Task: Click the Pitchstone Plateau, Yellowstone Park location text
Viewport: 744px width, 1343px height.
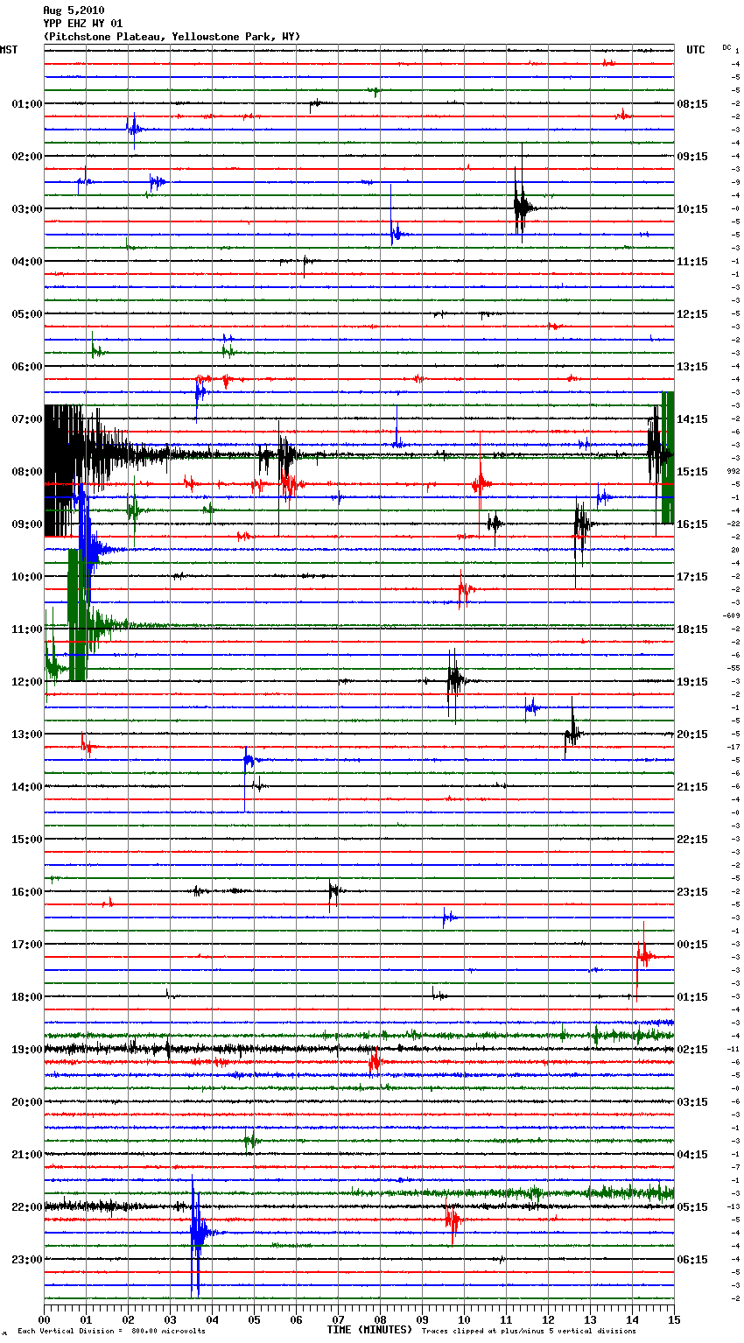Action: (x=172, y=37)
